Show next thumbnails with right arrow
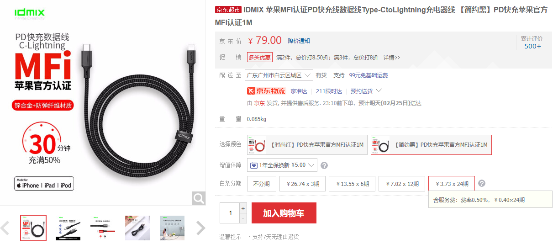This screenshot has width=553, height=244. coord(200,228)
